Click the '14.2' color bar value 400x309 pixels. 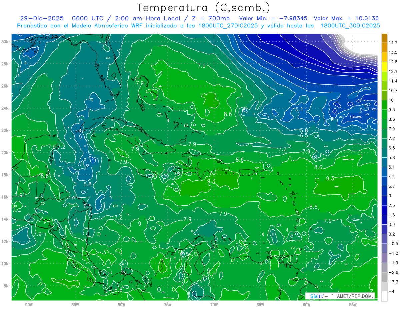[393, 43]
